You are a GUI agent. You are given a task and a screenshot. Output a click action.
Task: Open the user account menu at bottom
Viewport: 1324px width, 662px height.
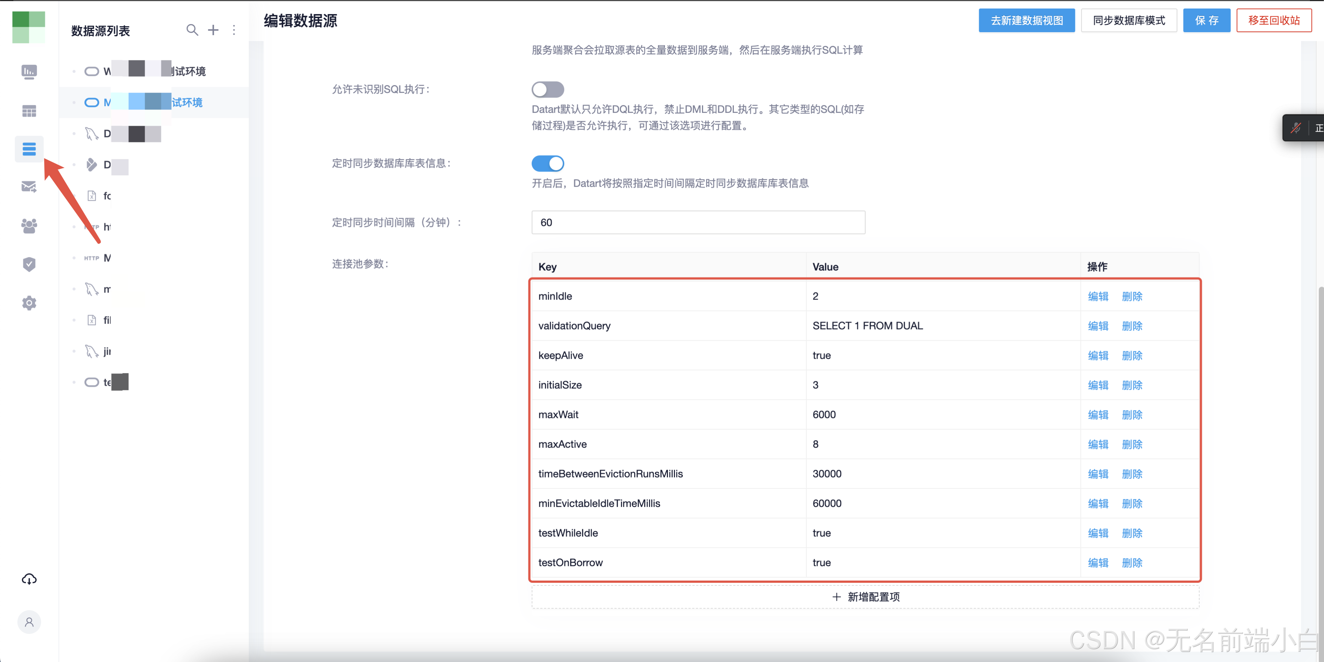pos(29,622)
